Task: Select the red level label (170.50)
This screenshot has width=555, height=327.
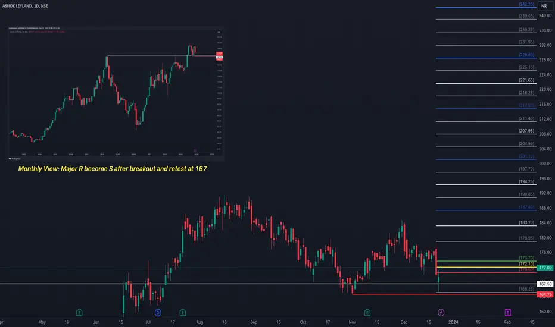Action: [x=526, y=270]
